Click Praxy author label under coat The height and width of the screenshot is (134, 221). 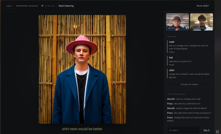point(172,52)
